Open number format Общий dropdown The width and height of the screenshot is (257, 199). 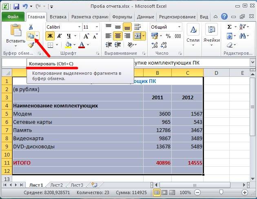click(179, 27)
